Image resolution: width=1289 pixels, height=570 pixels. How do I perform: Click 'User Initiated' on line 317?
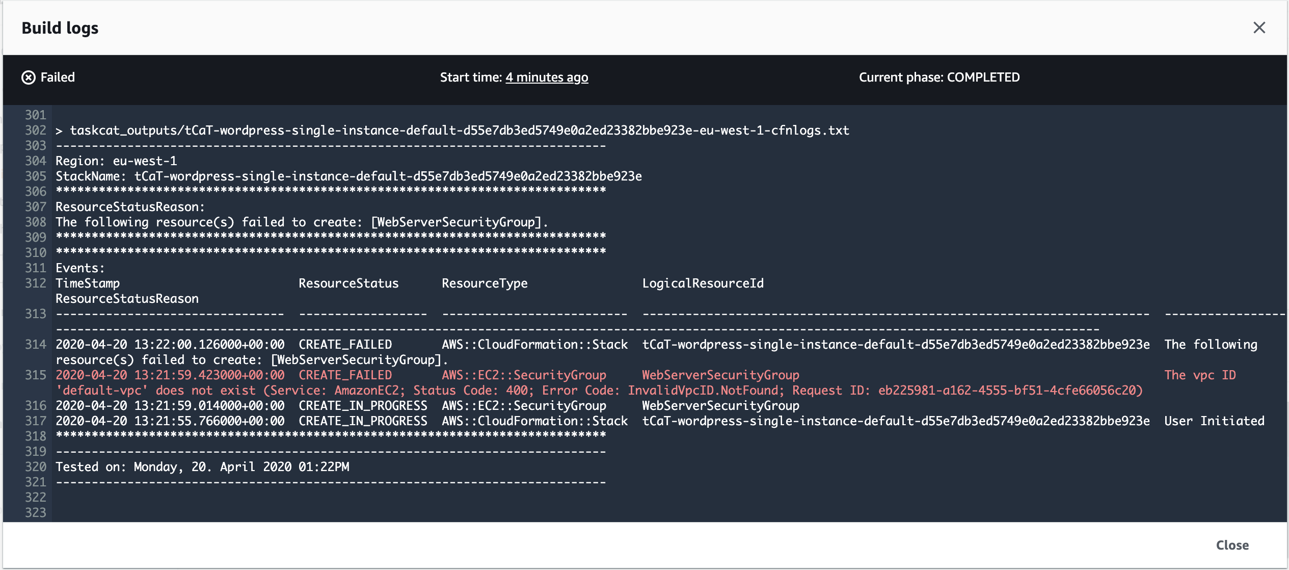[x=1214, y=421]
